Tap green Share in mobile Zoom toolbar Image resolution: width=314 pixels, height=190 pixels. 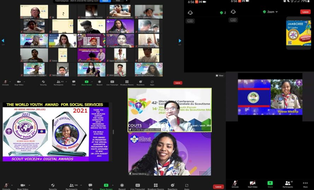270,184
